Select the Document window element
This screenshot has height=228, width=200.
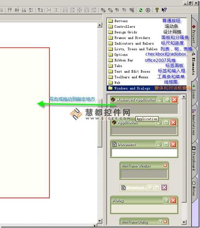(x=144, y=149)
